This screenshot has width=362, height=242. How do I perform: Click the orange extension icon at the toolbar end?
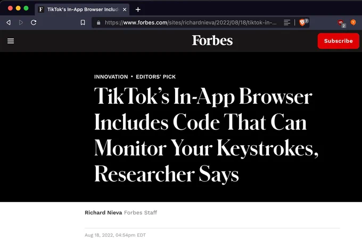[x=353, y=22]
